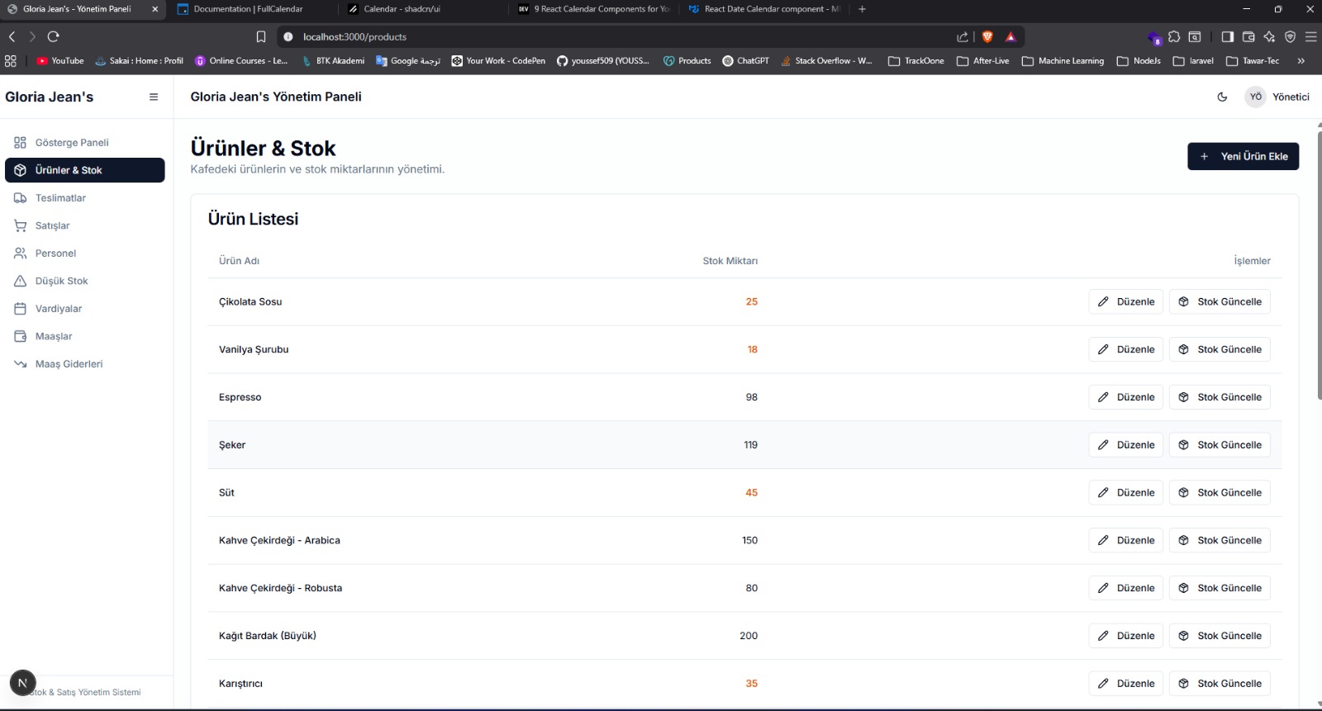Open Satışlar sidebar item
The image size is (1322, 711).
click(x=85, y=225)
